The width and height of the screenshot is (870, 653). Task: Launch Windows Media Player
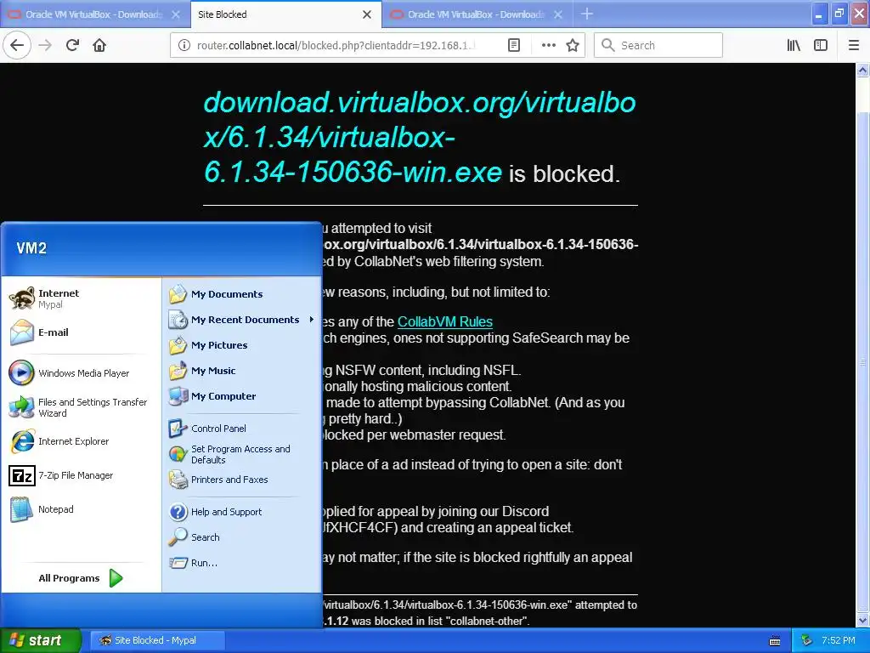pos(81,373)
